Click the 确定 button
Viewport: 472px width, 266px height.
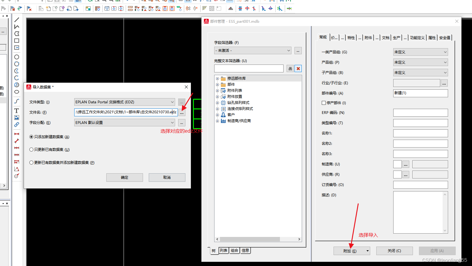click(125, 178)
